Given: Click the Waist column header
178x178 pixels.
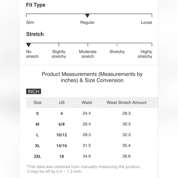Looking at the screenshot, I should pyautogui.click(x=87, y=103).
